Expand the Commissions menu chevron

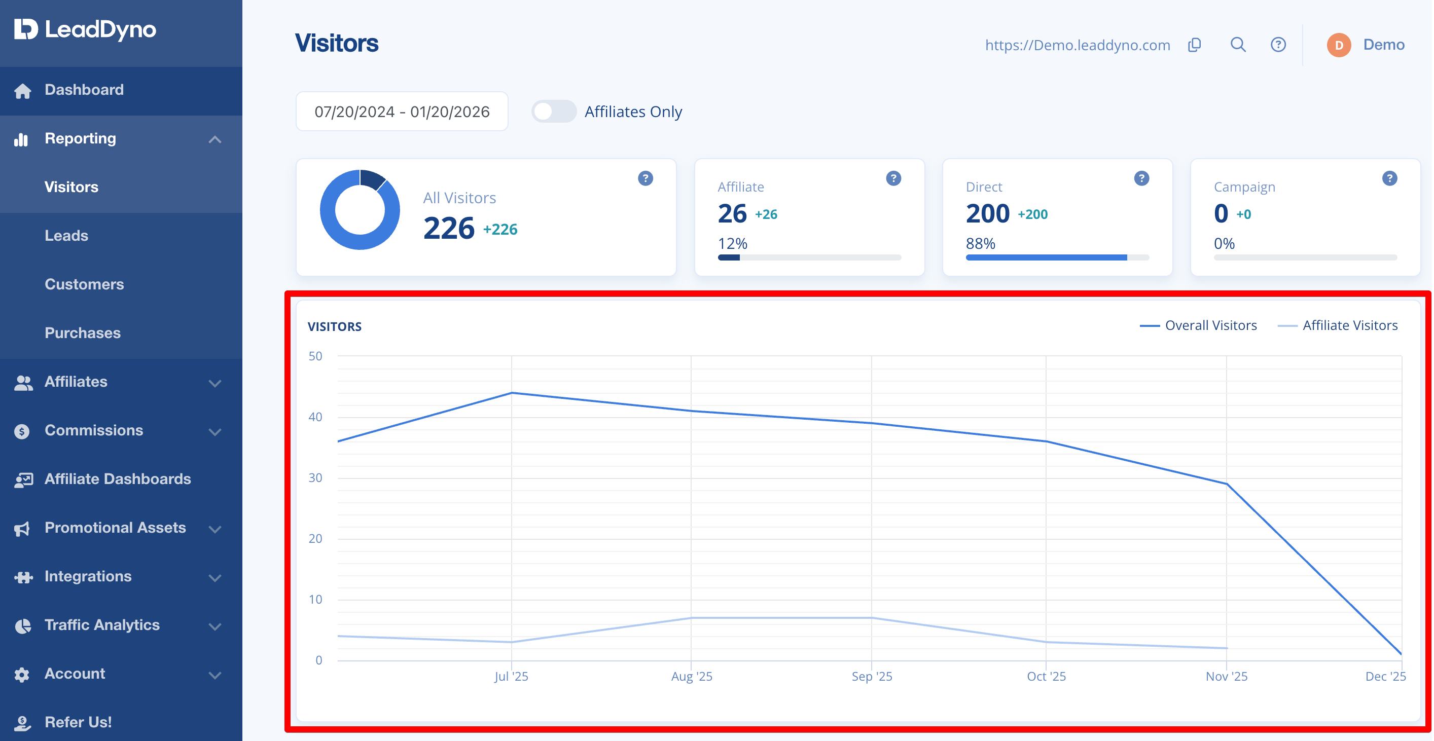[215, 432]
